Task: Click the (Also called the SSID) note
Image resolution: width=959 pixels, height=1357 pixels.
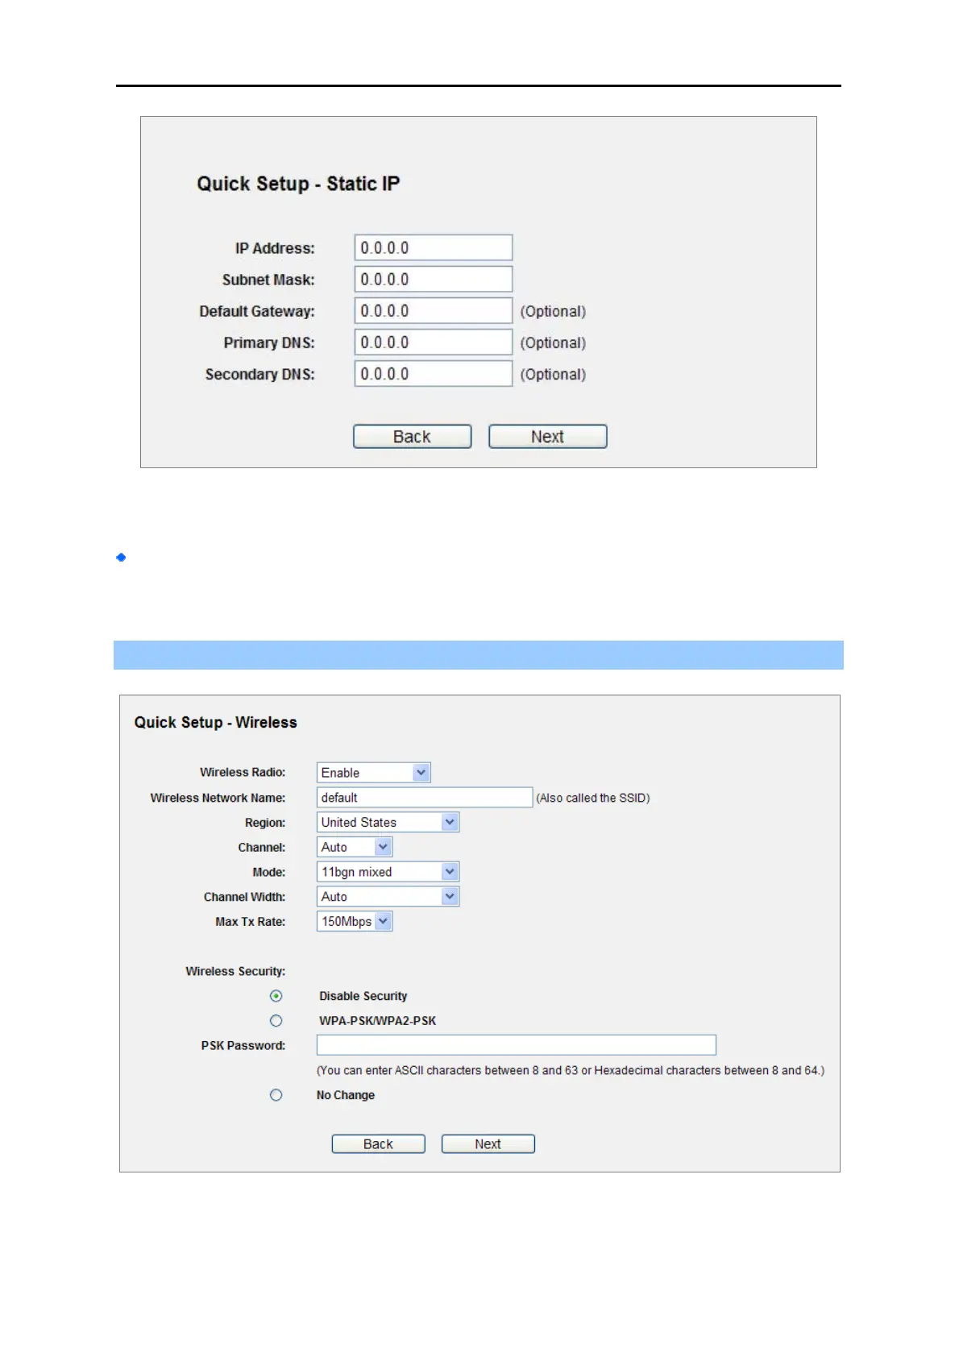Action: coord(593,798)
